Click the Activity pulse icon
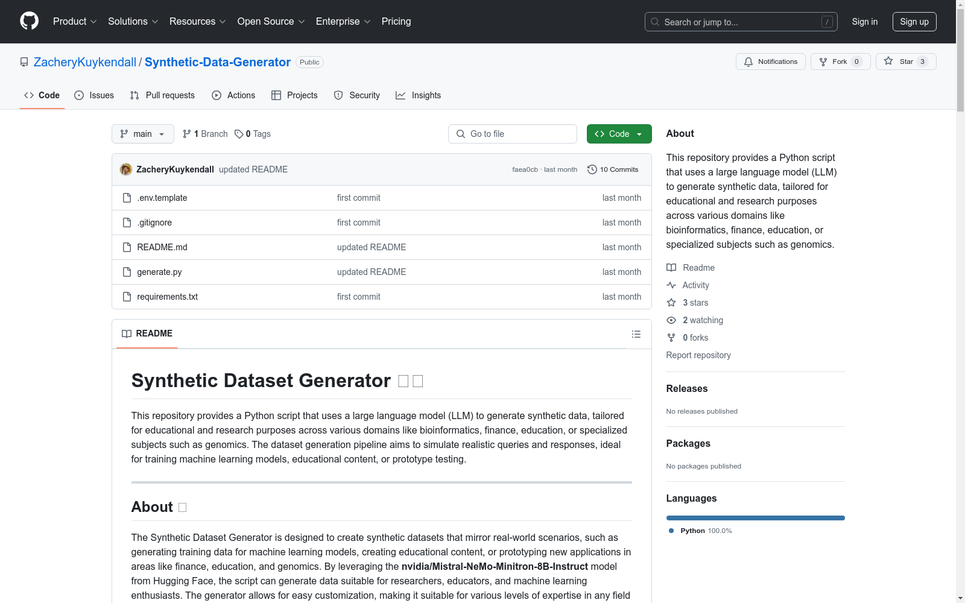 pos(671,285)
